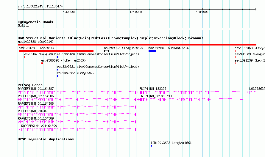Open the esv990609 variant label

pyautogui.click(x=250, y=54)
